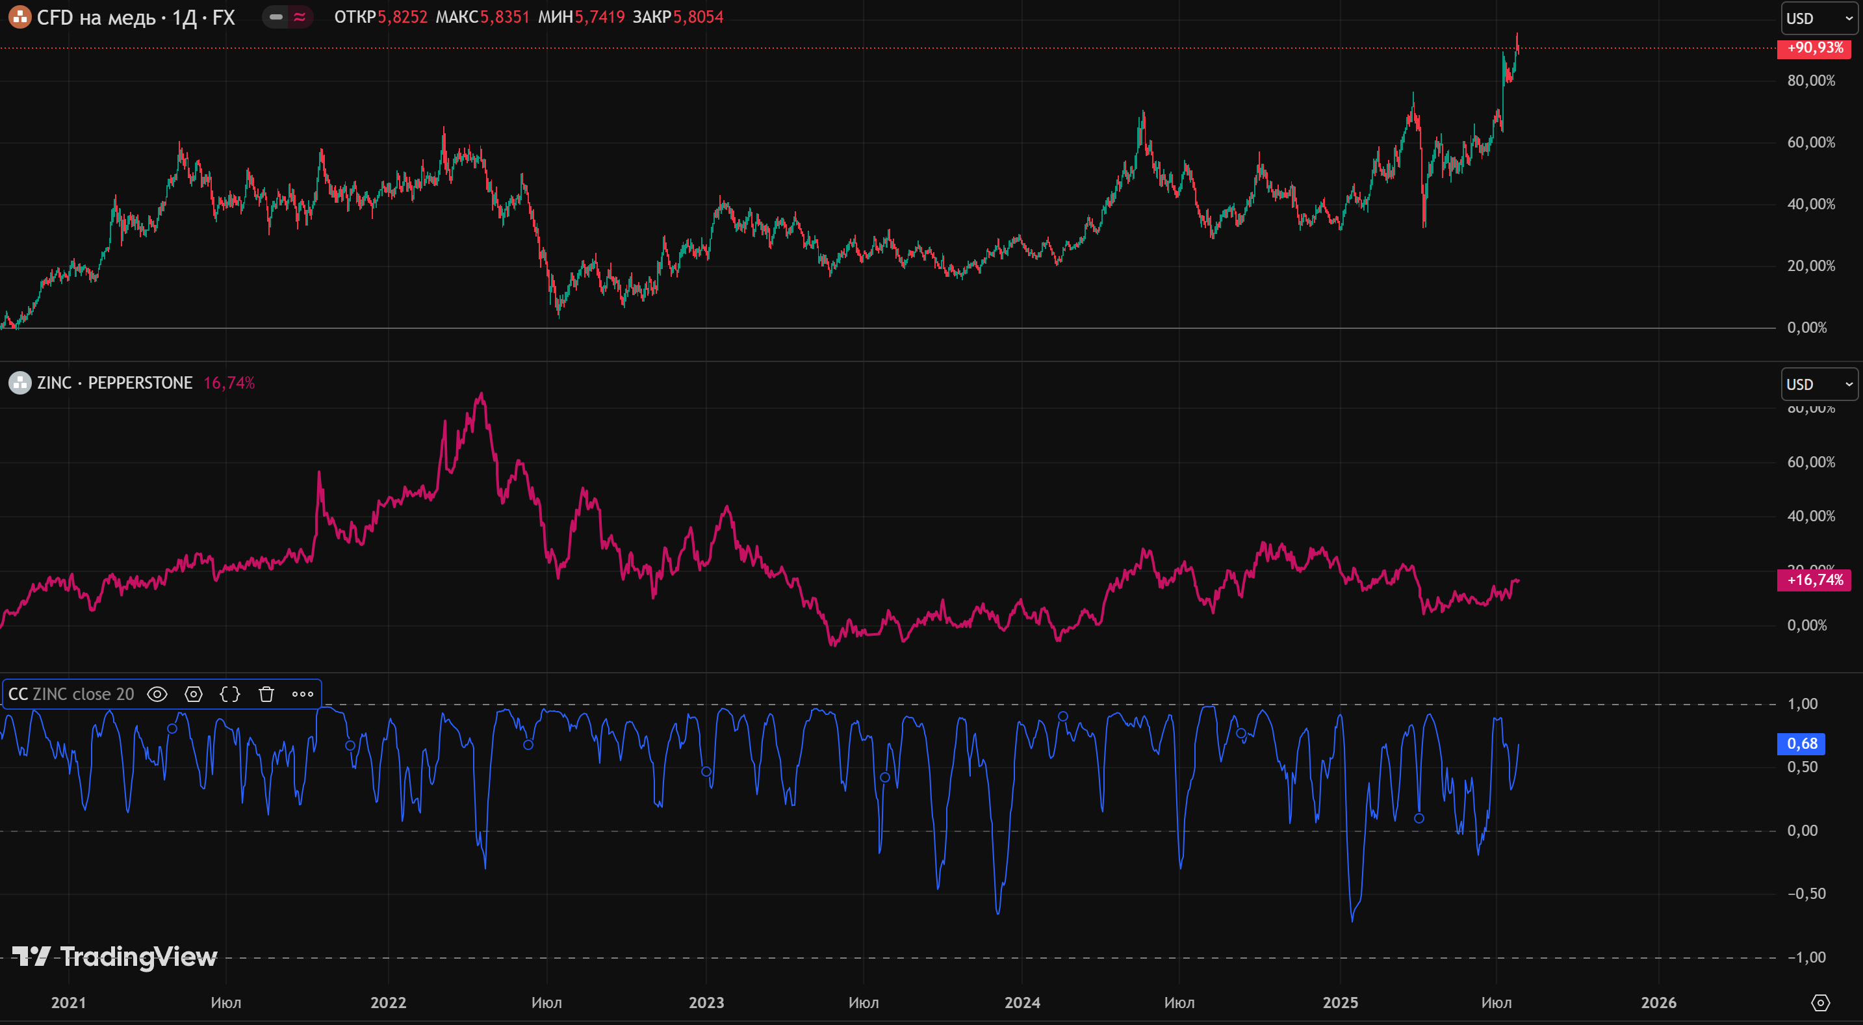This screenshot has width=1863, height=1025.
Task: Click the 2024 label on time axis
Action: [x=1022, y=1002]
